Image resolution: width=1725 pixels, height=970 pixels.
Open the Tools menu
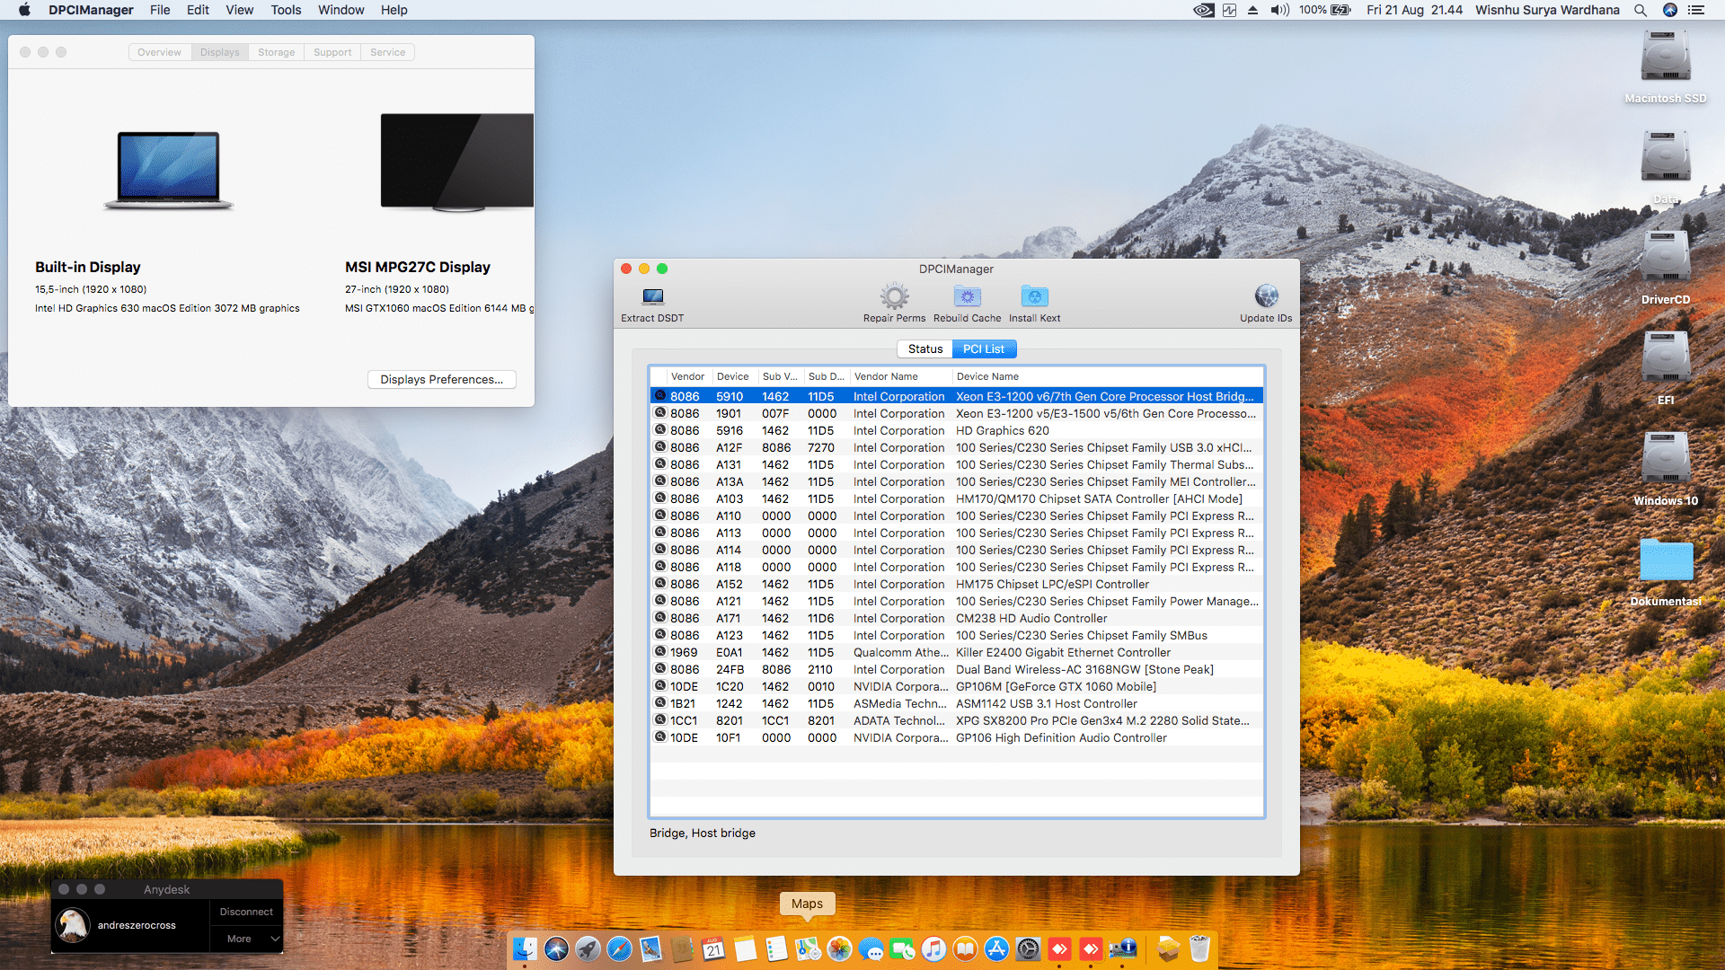point(286,10)
